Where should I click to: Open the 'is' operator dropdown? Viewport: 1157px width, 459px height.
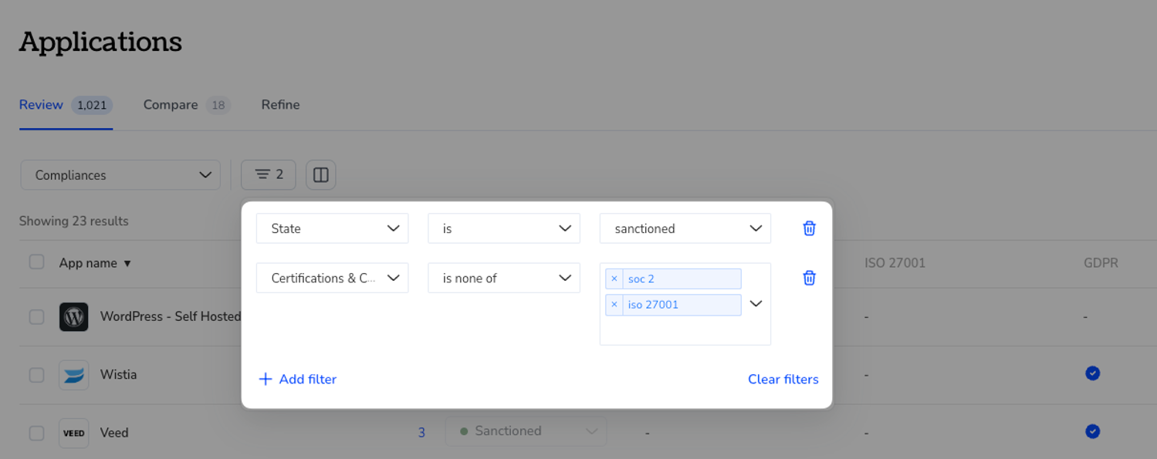tap(504, 228)
